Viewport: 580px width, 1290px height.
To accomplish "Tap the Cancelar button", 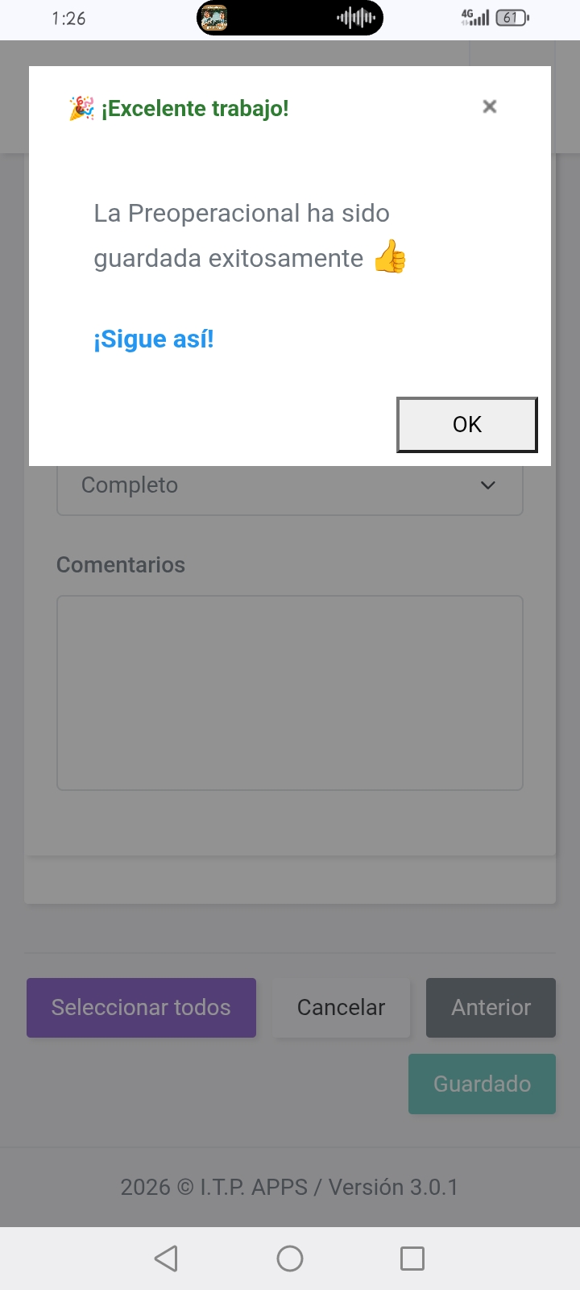I will pos(342,1008).
